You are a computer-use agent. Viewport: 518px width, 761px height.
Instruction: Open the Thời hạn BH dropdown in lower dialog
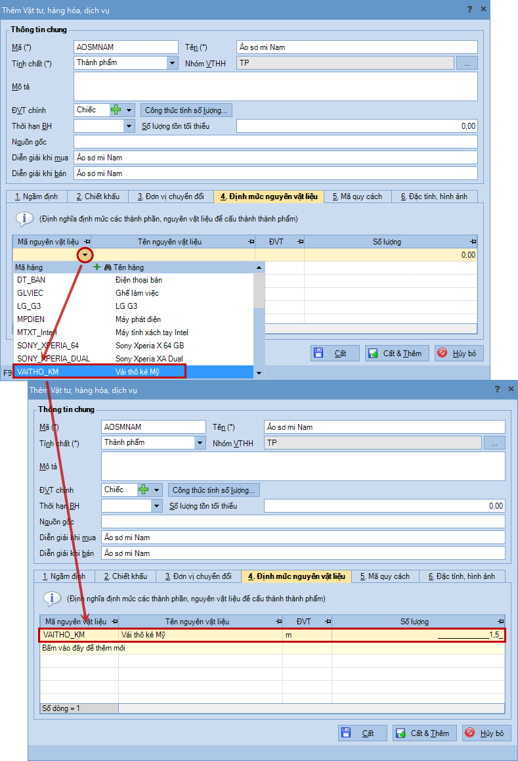156,506
